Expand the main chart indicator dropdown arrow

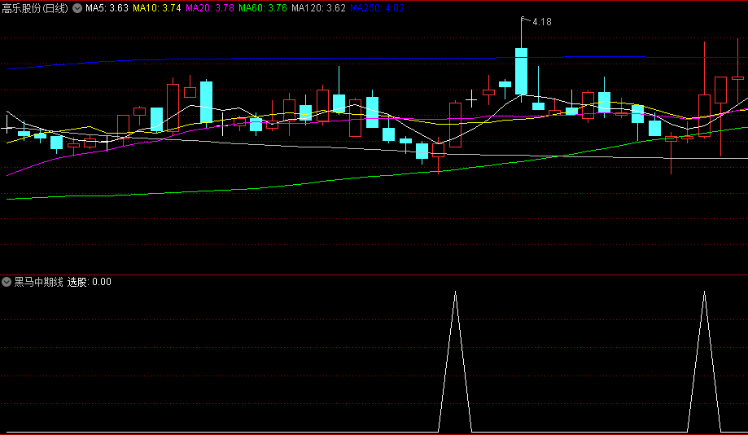(x=77, y=8)
